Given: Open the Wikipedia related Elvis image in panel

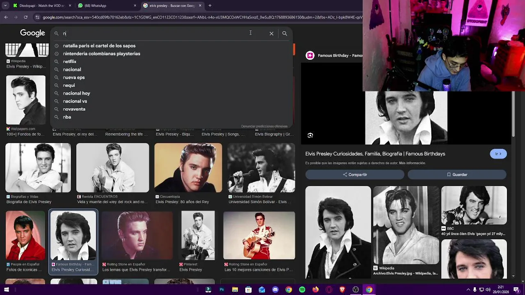Looking at the screenshot, I should [x=406, y=225].
